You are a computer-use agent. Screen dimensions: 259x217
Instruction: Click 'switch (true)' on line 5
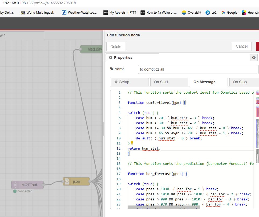(x=143, y=113)
